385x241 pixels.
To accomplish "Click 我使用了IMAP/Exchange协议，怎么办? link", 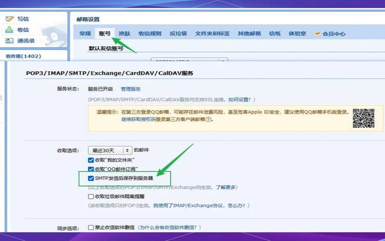I will click(x=199, y=206).
